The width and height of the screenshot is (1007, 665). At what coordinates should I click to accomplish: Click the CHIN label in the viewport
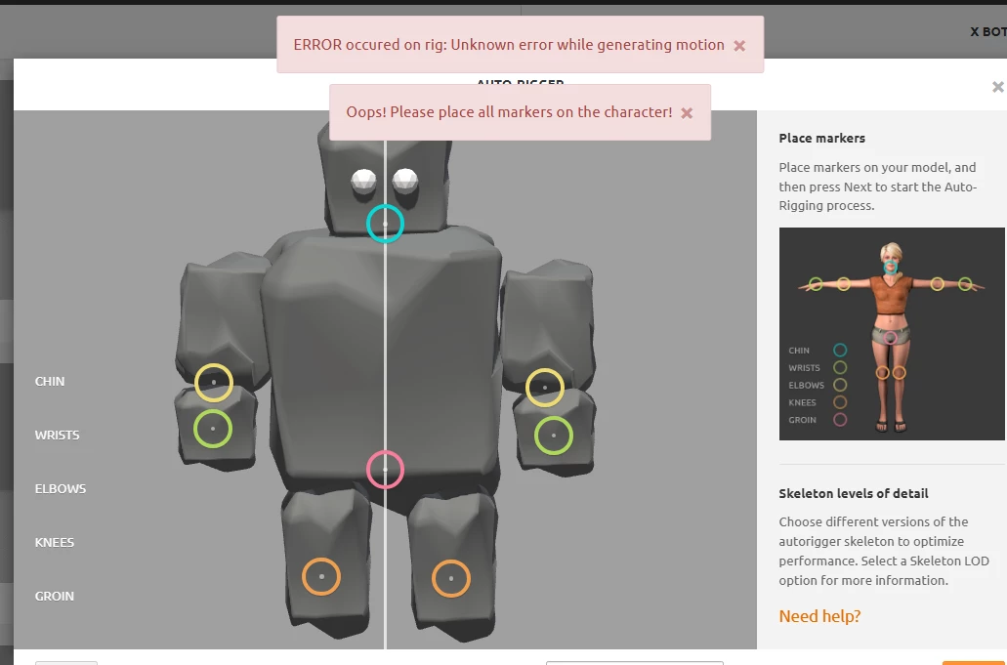[x=50, y=381]
